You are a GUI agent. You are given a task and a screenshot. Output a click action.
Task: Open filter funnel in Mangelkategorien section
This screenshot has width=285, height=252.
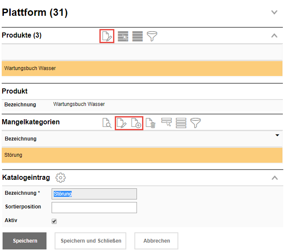196,123
